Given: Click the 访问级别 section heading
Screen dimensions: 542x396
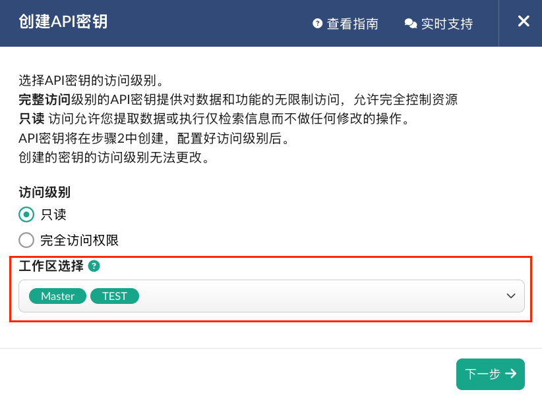Looking at the screenshot, I should [x=45, y=192].
